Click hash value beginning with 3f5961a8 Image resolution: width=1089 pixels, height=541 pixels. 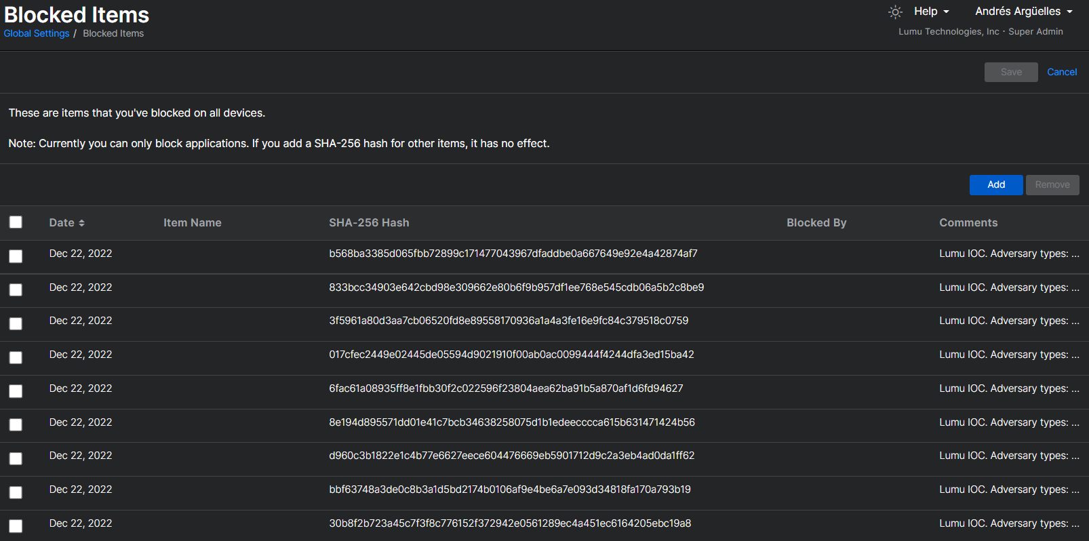pyautogui.click(x=508, y=321)
